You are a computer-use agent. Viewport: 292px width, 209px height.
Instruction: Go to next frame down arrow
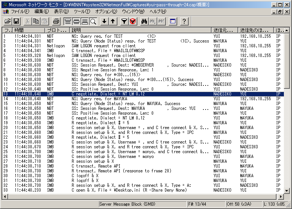104,21
